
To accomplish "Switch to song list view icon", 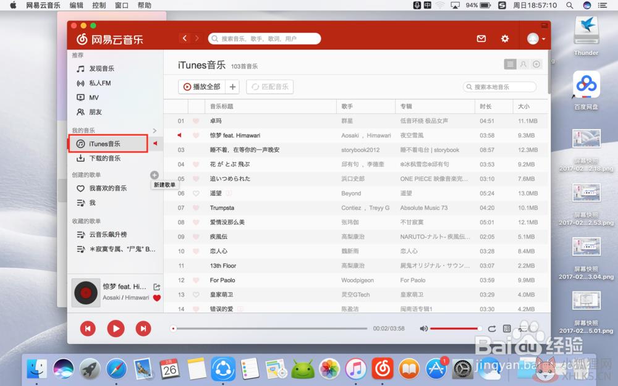I will 510,64.
